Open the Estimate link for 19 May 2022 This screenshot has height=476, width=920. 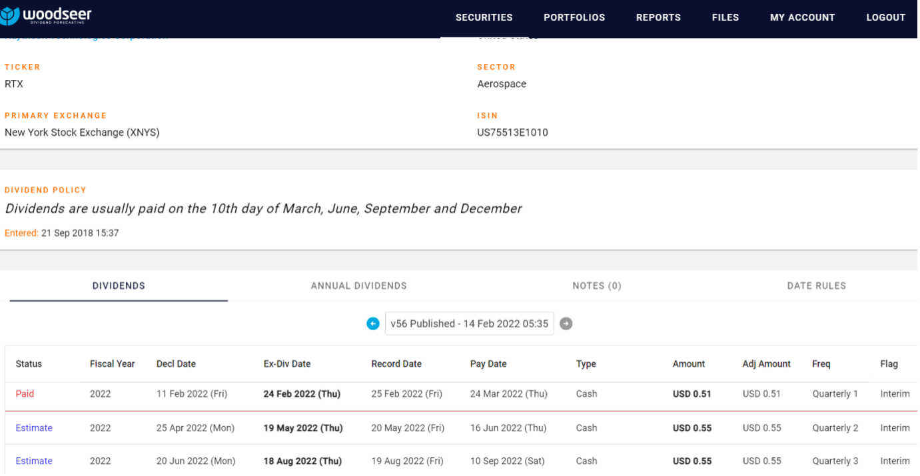(34, 428)
